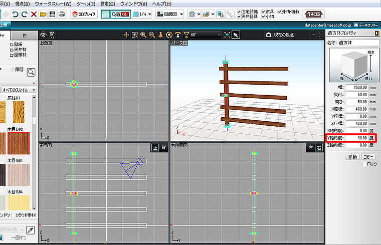Click the 移動 button
The image size is (381, 245).
pos(353,157)
